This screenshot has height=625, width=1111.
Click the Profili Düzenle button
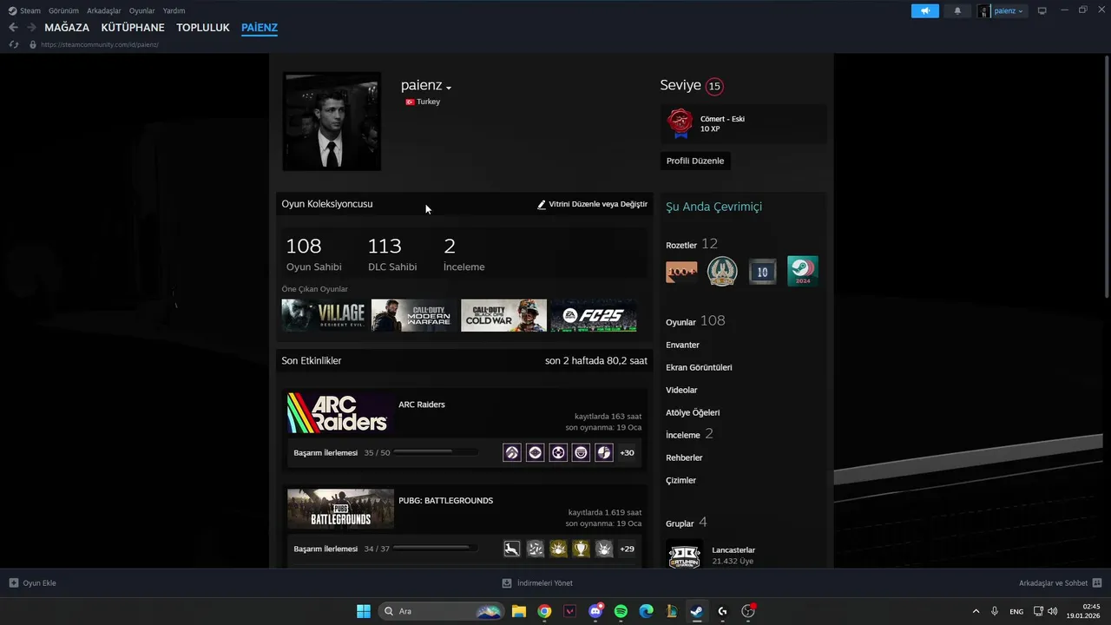click(695, 161)
